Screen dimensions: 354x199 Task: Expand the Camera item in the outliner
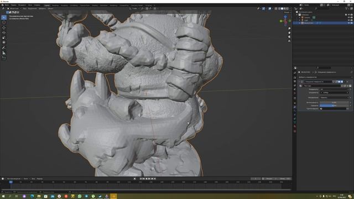(300, 17)
